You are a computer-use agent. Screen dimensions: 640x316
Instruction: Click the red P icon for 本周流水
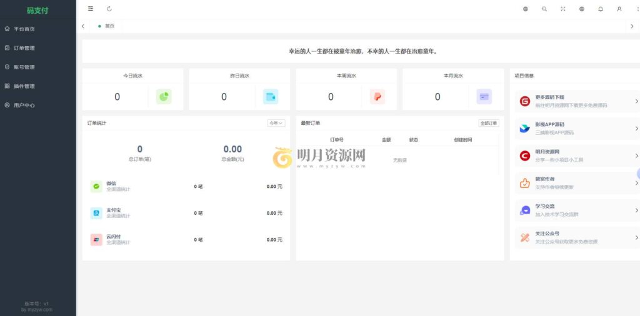(377, 97)
